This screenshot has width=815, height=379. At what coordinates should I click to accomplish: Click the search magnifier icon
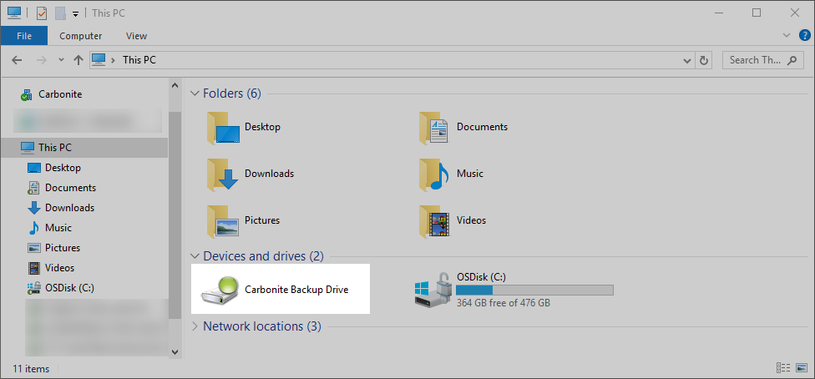tap(792, 60)
